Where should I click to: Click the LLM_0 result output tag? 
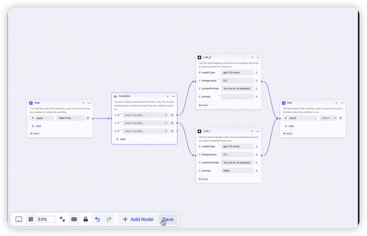point(203,105)
